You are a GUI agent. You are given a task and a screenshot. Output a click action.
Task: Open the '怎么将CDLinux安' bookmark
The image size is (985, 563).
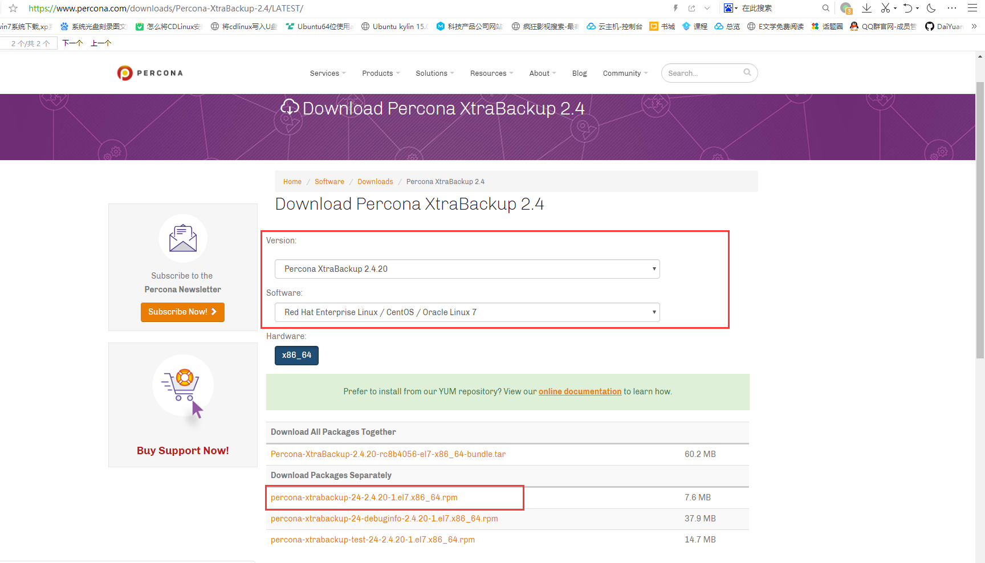coord(169,27)
